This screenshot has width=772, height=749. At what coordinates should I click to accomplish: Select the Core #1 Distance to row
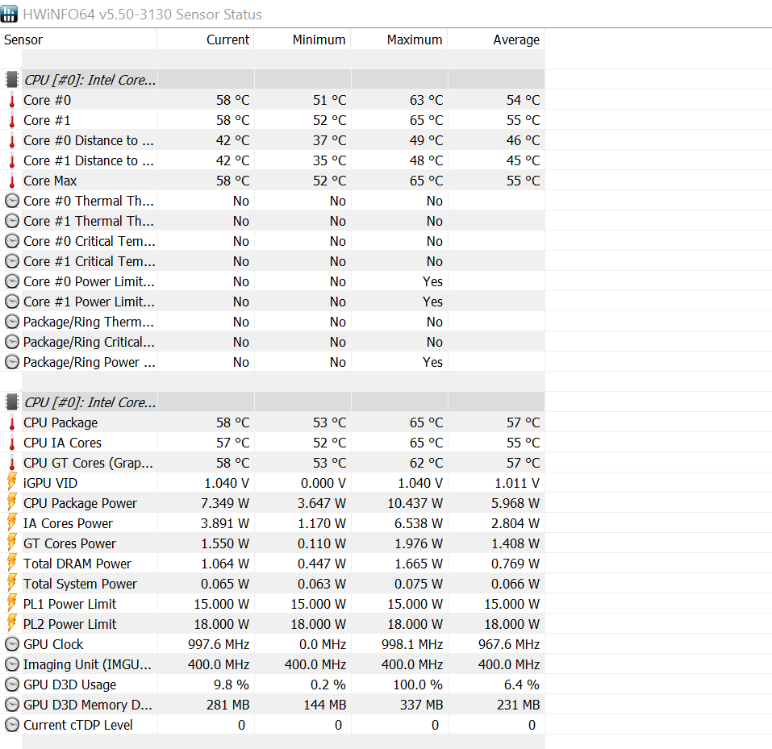273,161
